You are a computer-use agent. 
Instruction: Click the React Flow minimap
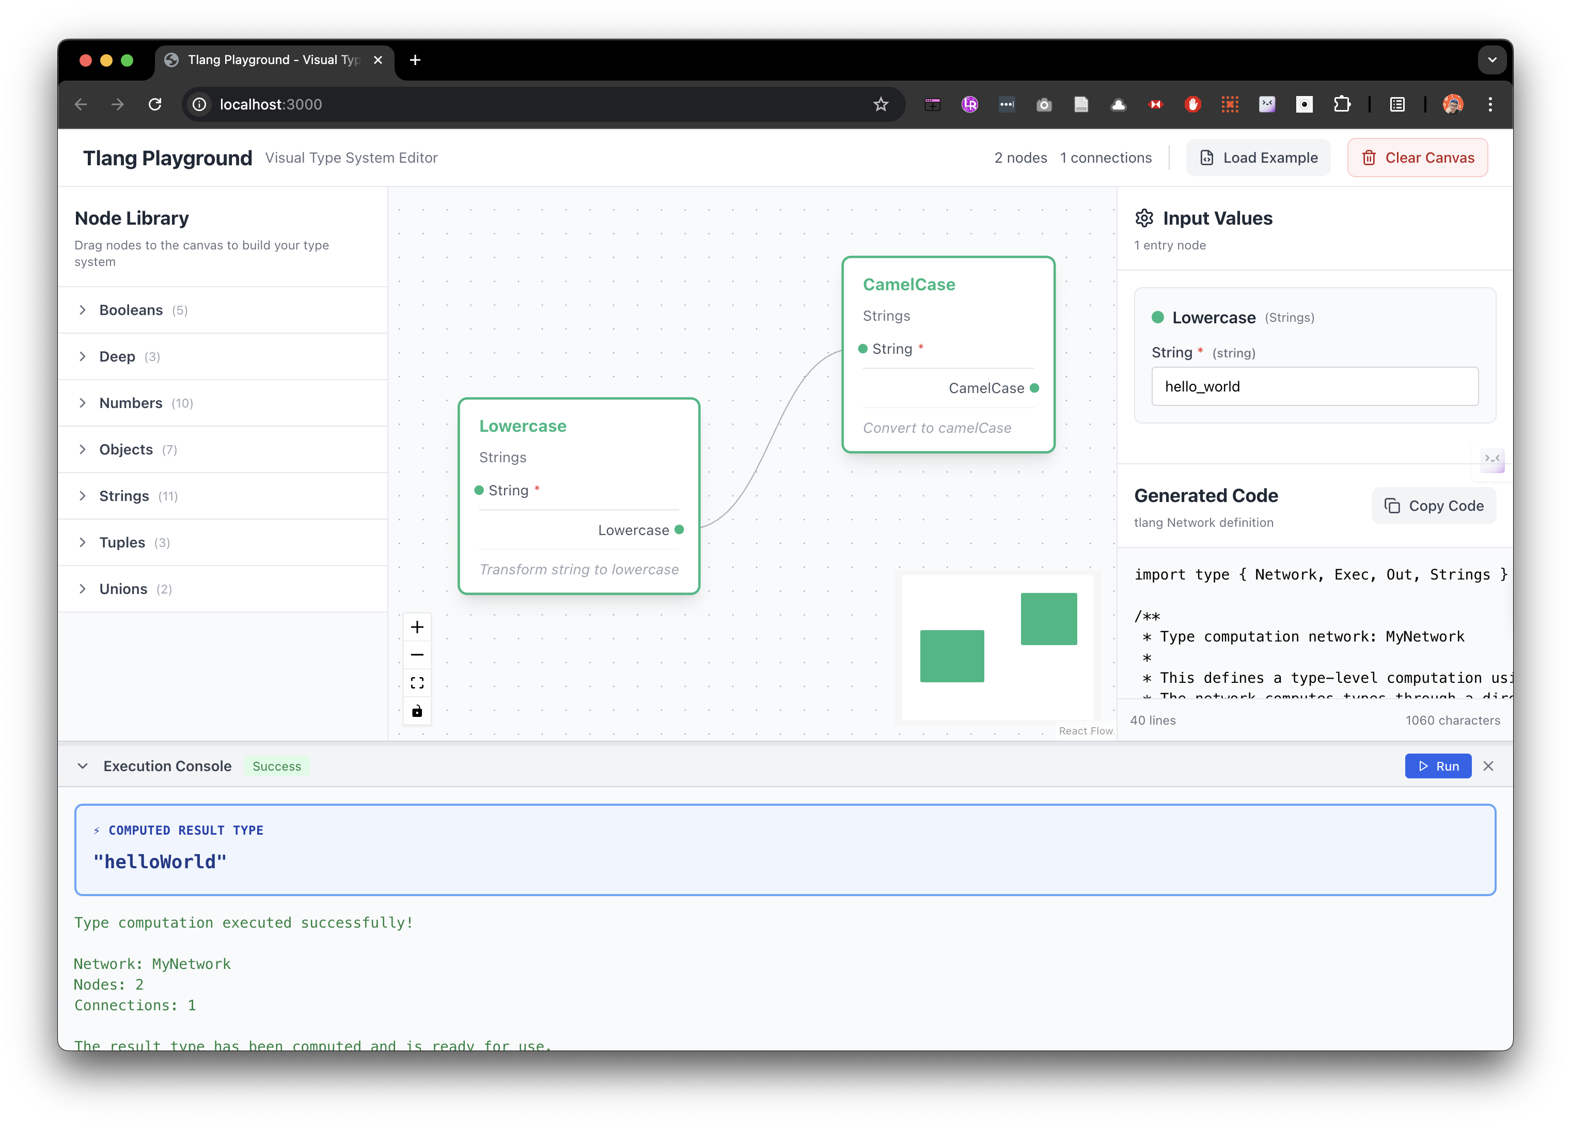(x=997, y=646)
